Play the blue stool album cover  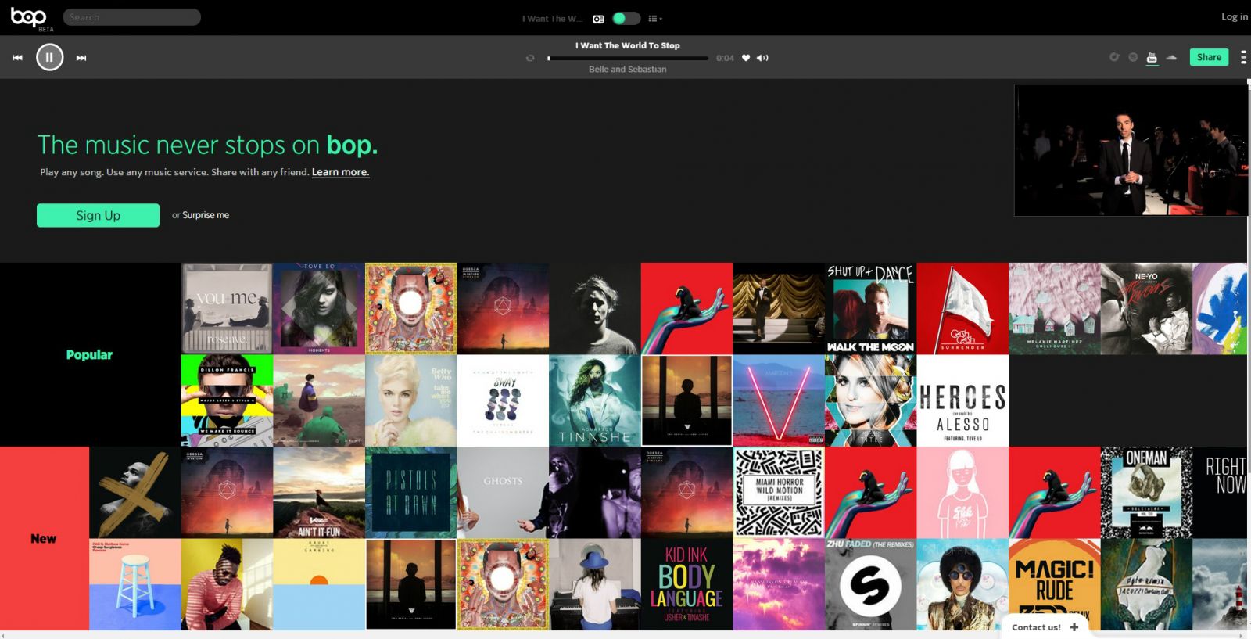tap(135, 584)
